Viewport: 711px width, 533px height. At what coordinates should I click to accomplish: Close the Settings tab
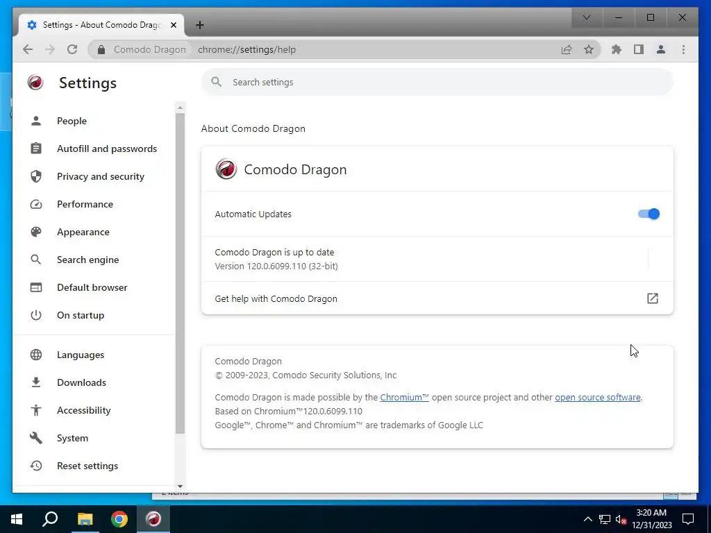click(x=173, y=25)
